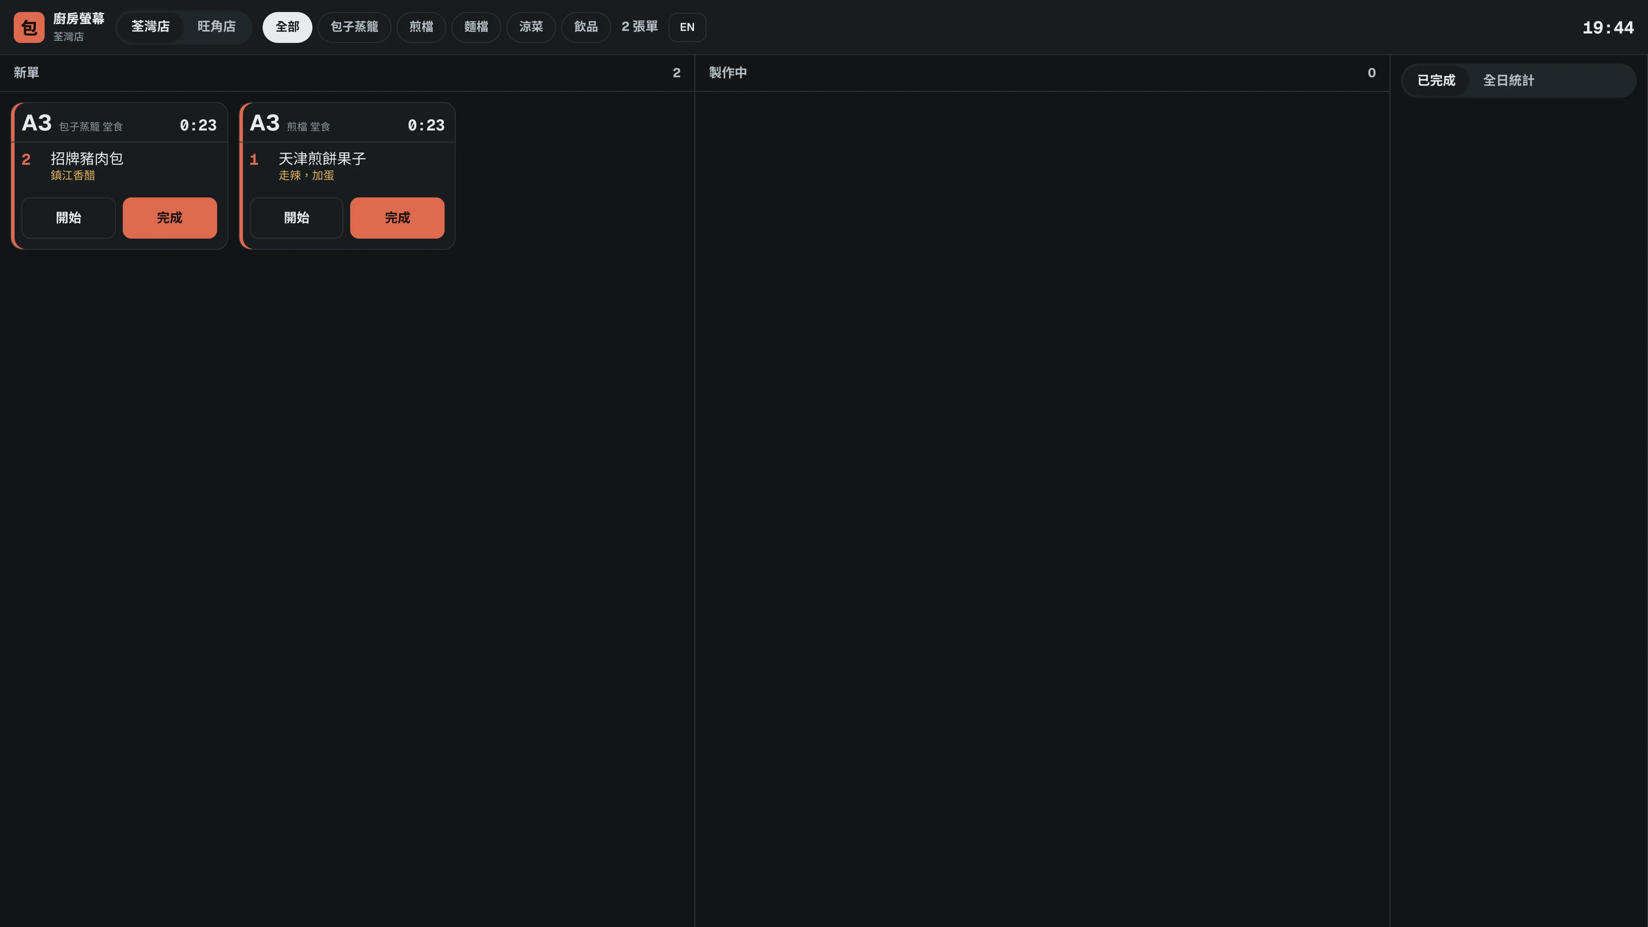Image resolution: width=1648 pixels, height=927 pixels.
Task: Switch to the 荃灣店 branch
Action: coord(150,27)
